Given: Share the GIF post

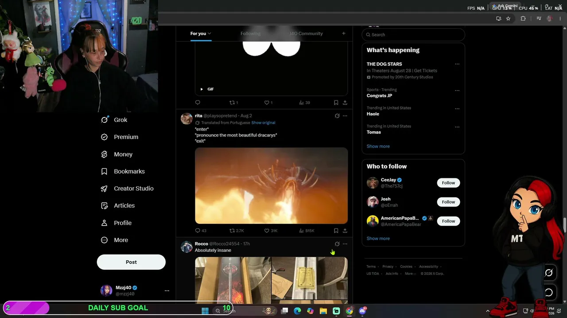Looking at the screenshot, I should (345, 102).
